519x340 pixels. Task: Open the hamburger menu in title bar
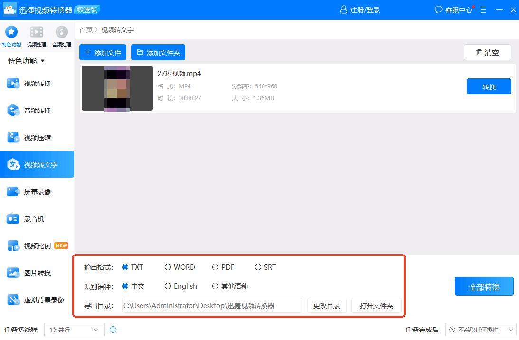(x=483, y=10)
